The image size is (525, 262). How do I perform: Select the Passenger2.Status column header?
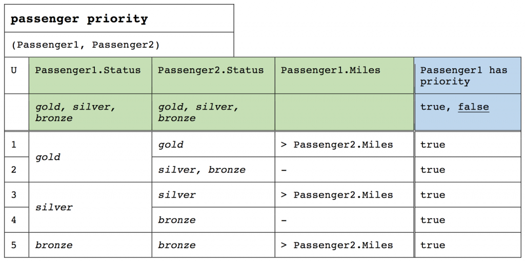pyautogui.click(x=213, y=75)
